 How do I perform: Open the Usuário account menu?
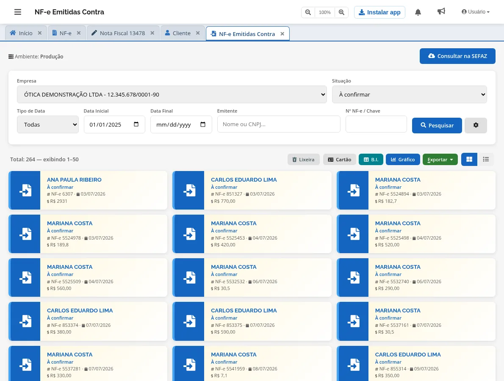476,12
